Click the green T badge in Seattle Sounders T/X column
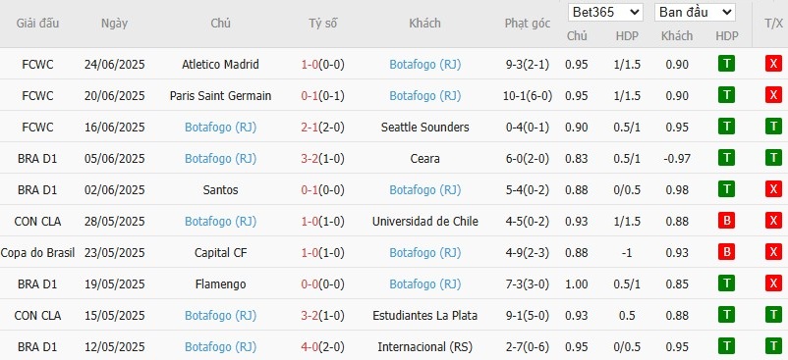 (773, 127)
